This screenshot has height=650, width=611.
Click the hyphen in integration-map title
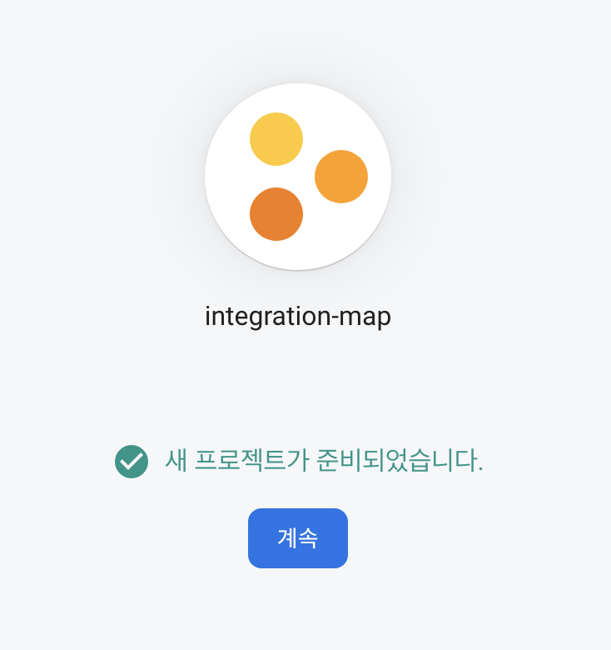335,318
